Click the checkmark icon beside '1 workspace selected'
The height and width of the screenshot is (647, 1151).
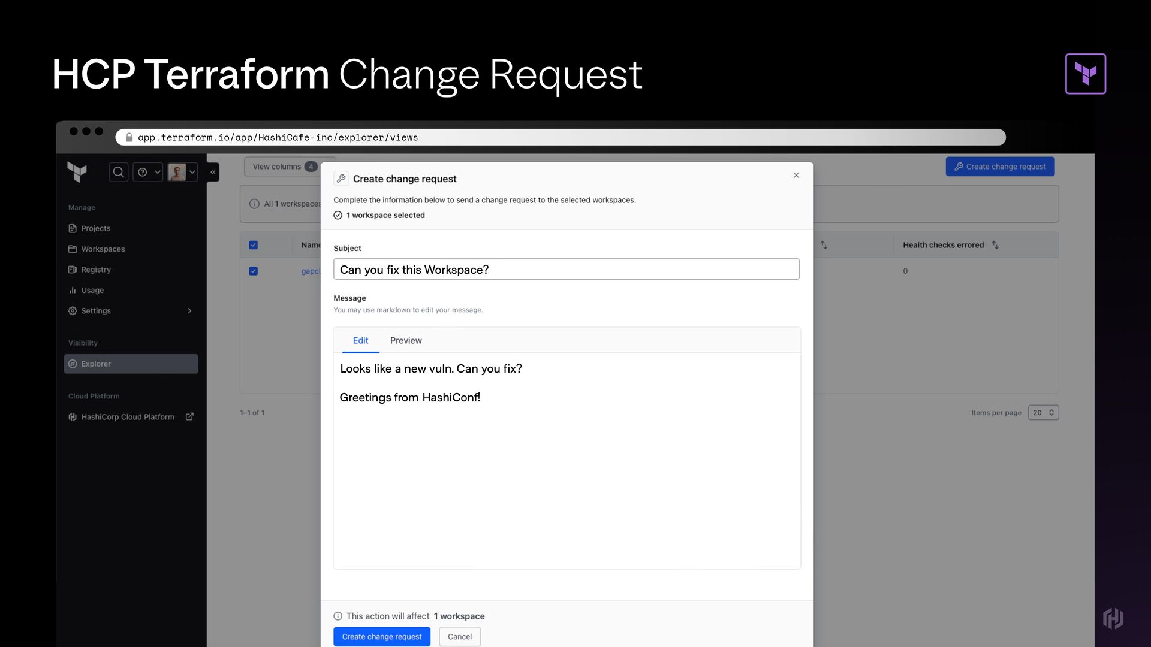[338, 216]
